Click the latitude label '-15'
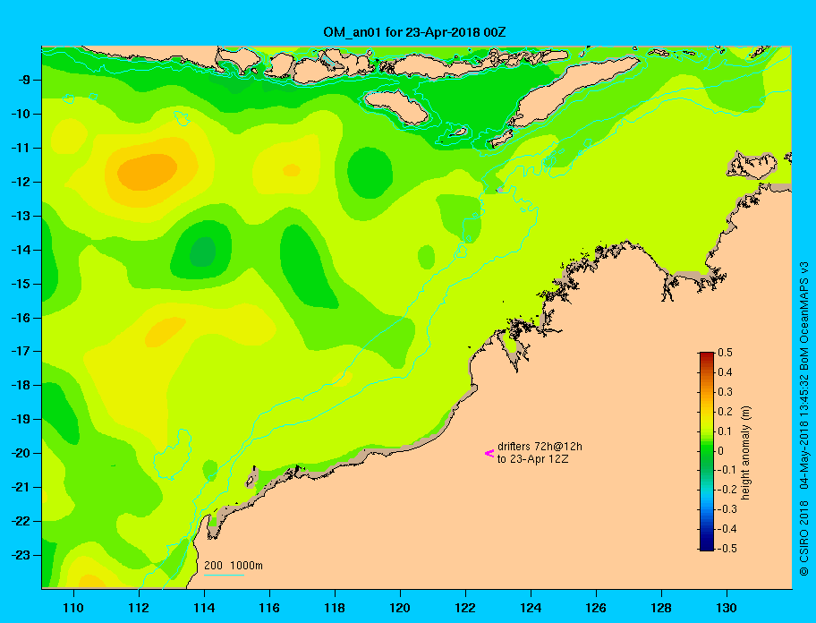Screen dimensions: 816x623 tap(21, 284)
